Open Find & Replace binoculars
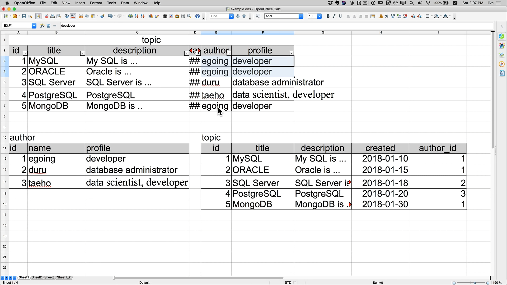The height and width of the screenshot is (285, 507). point(165,16)
